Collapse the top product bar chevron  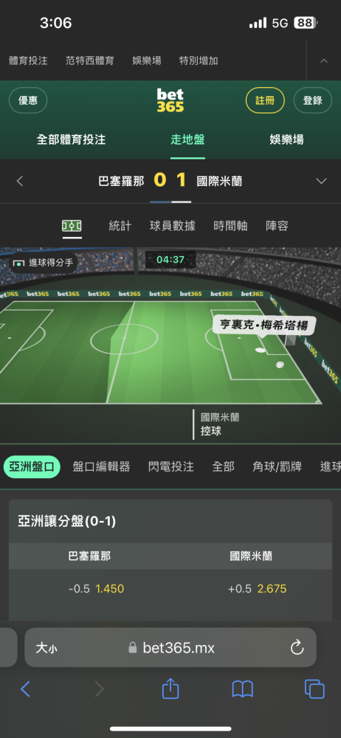pos(324,61)
